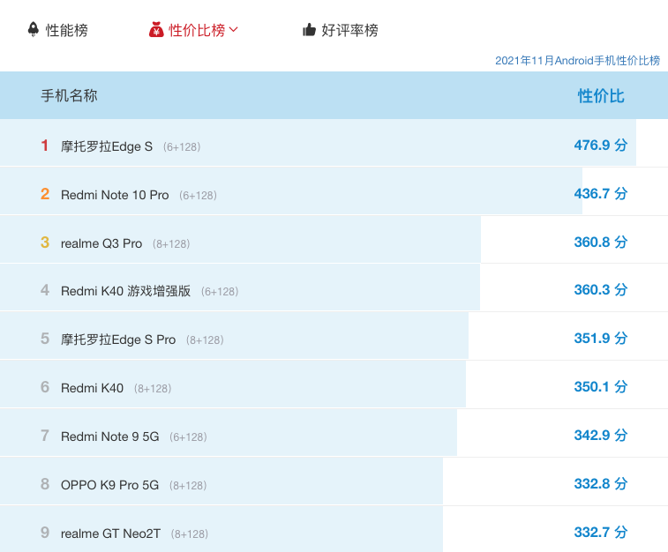Click the 性价比 column header

601,96
